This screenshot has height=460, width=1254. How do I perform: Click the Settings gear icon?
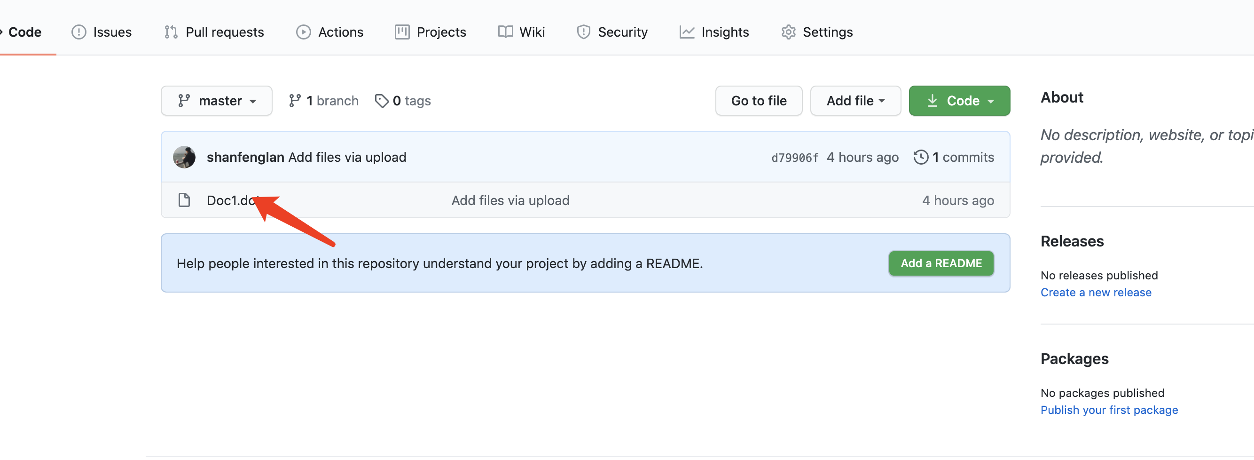point(788,32)
